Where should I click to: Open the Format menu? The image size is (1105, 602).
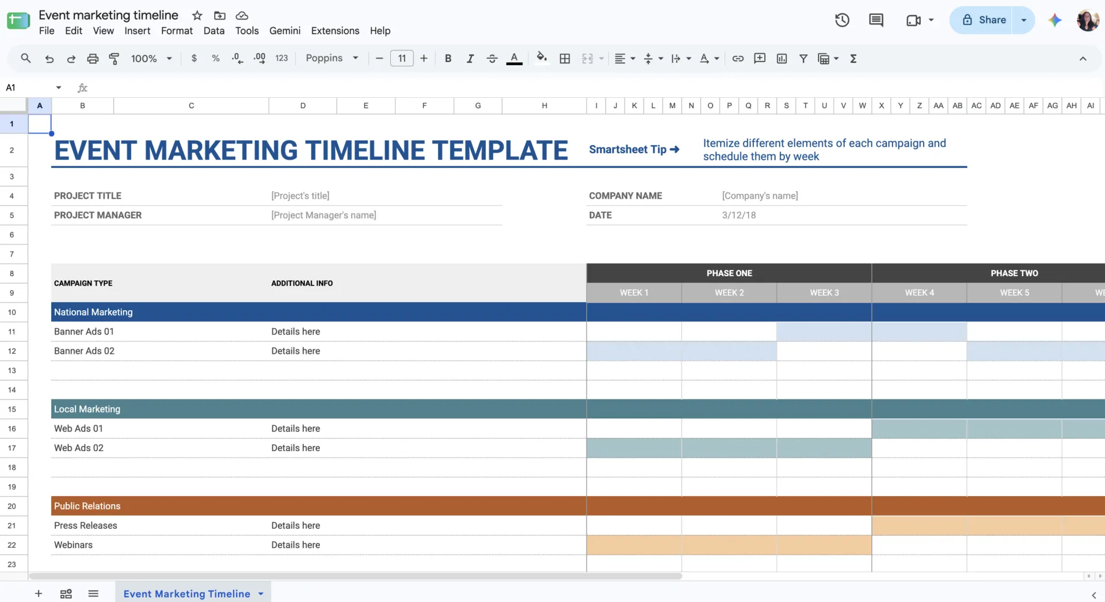[177, 31]
